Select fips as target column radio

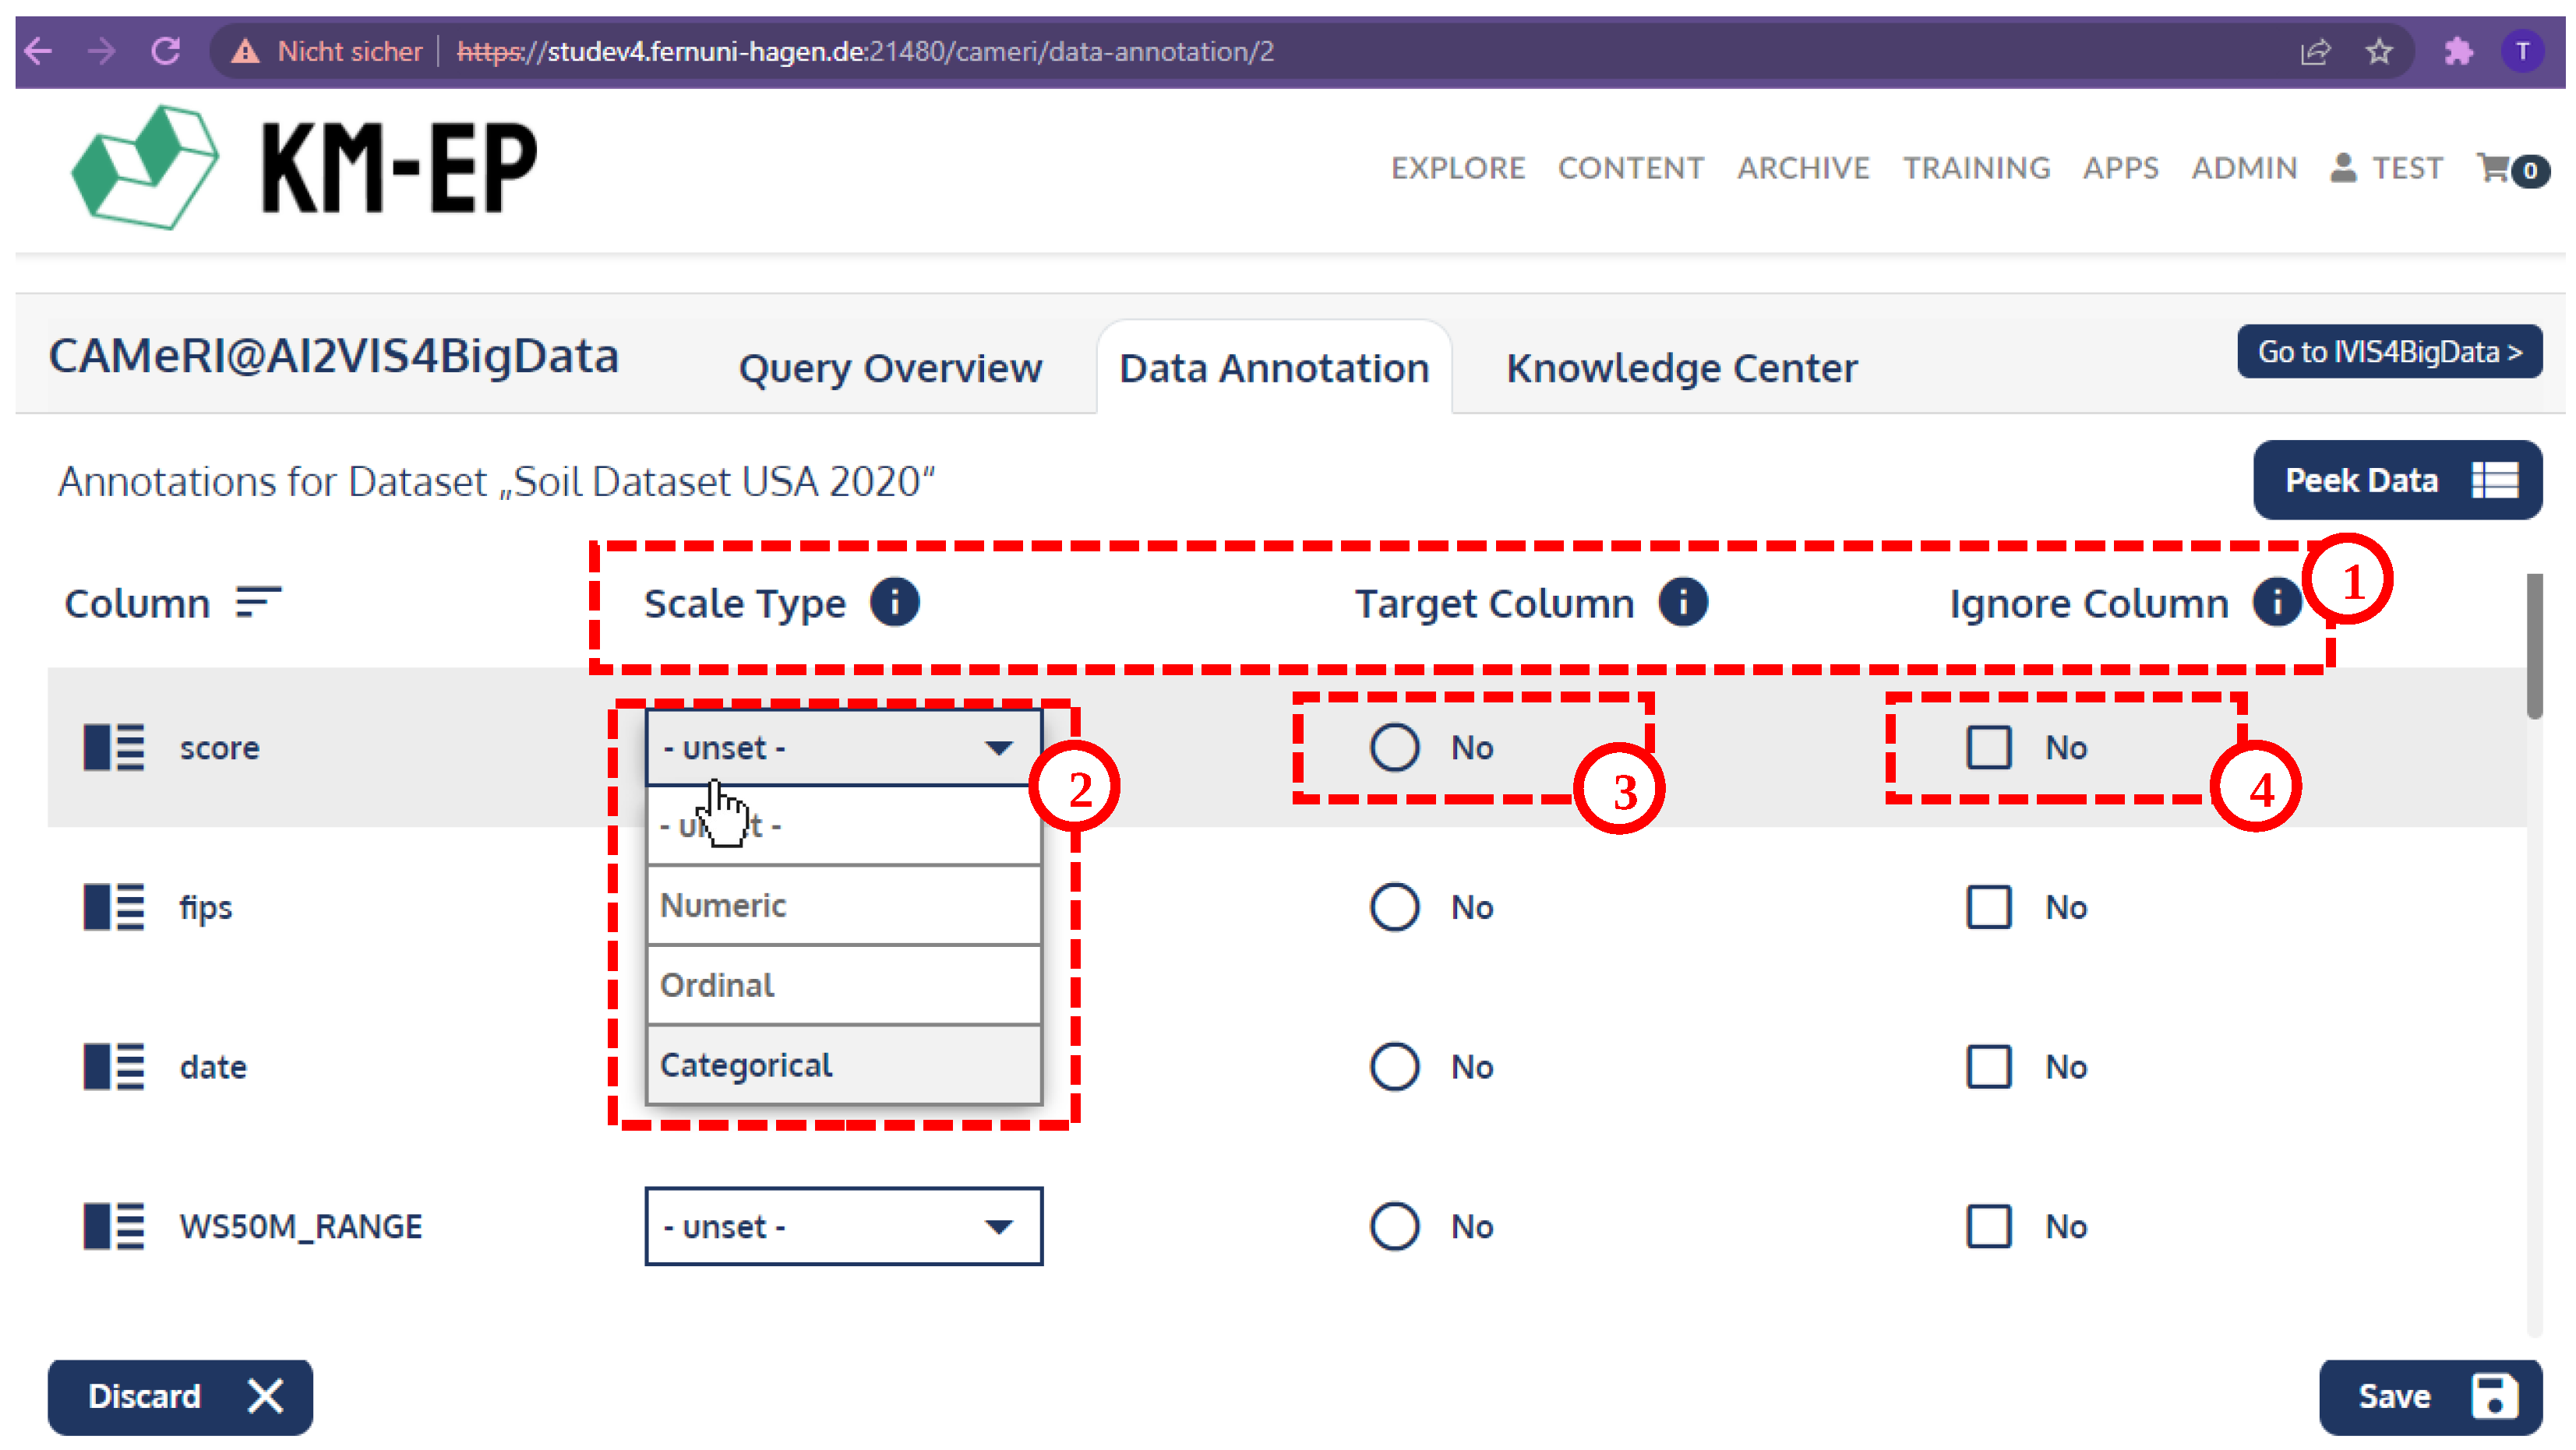coord(1394,906)
